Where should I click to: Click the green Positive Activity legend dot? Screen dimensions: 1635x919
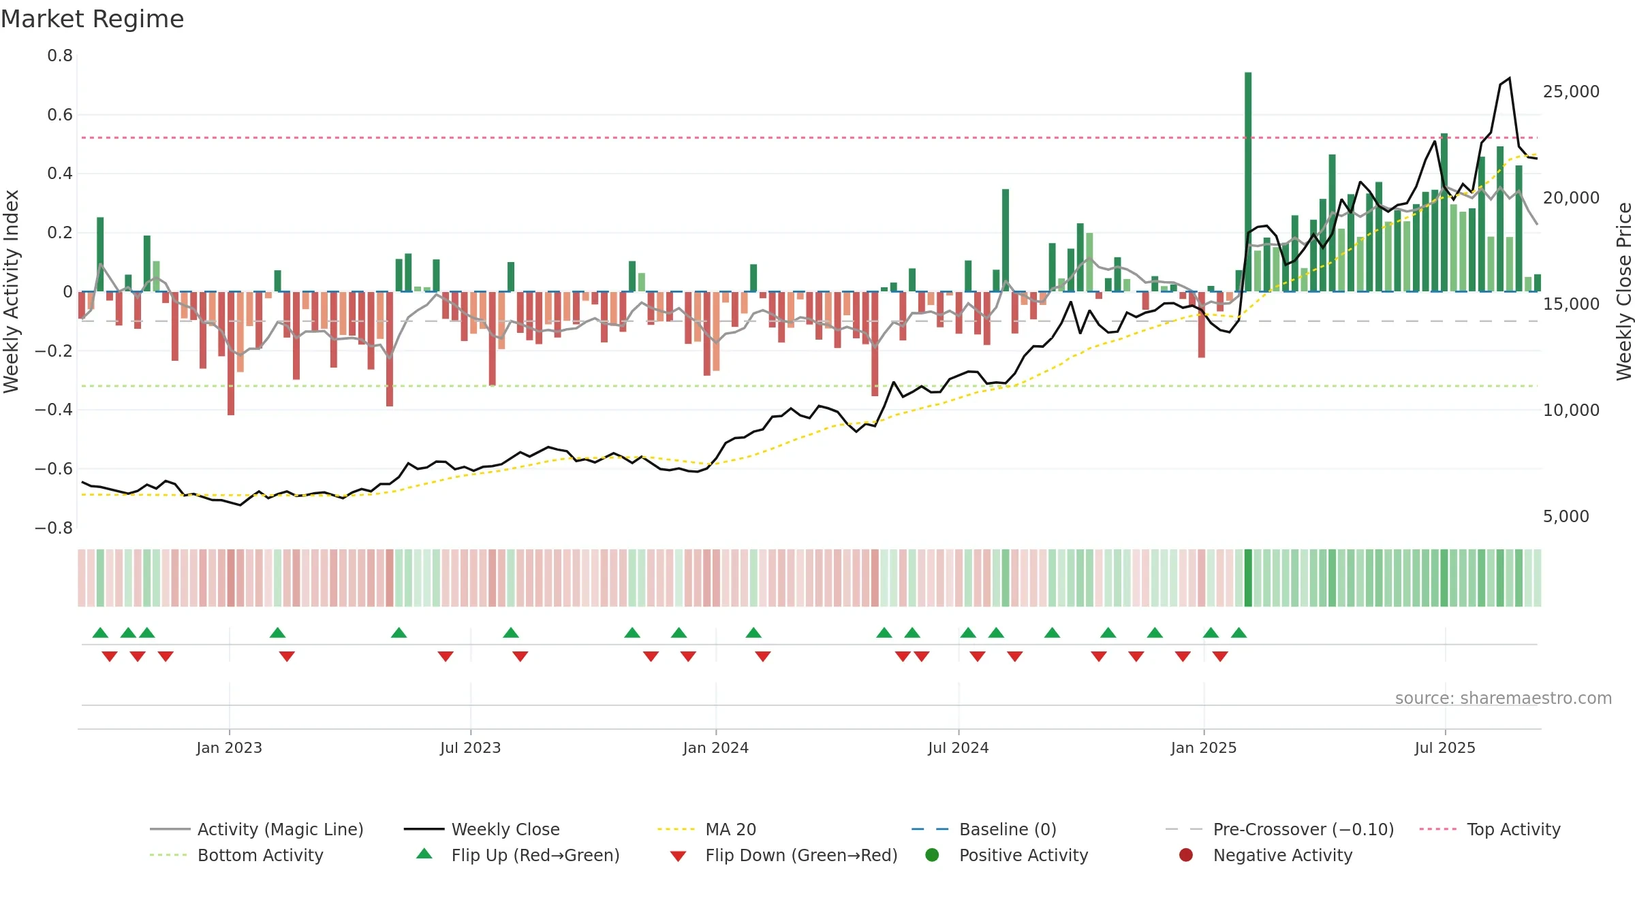click(932, 854)
